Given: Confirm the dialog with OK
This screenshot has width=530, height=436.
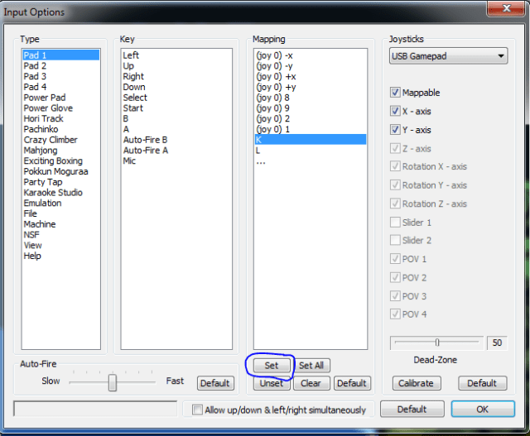Looking at the screenshot, I should point(483,409).
